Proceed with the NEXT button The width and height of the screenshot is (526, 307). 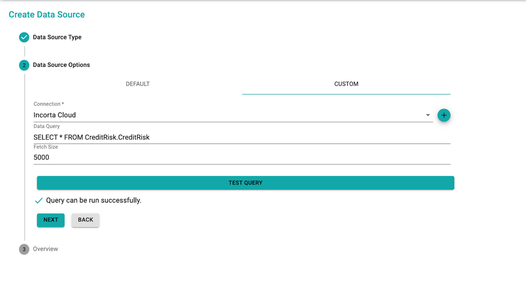pos(51,220)
